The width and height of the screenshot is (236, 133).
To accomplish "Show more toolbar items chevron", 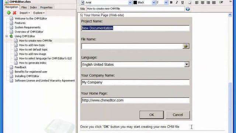I will pos(230,1).
